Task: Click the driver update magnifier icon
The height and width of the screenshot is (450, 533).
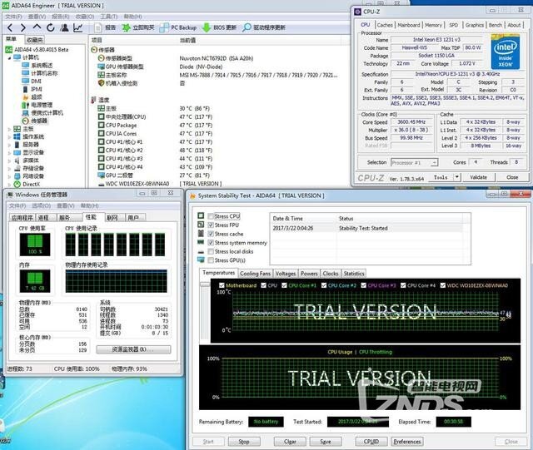Action: click(247, 27)
